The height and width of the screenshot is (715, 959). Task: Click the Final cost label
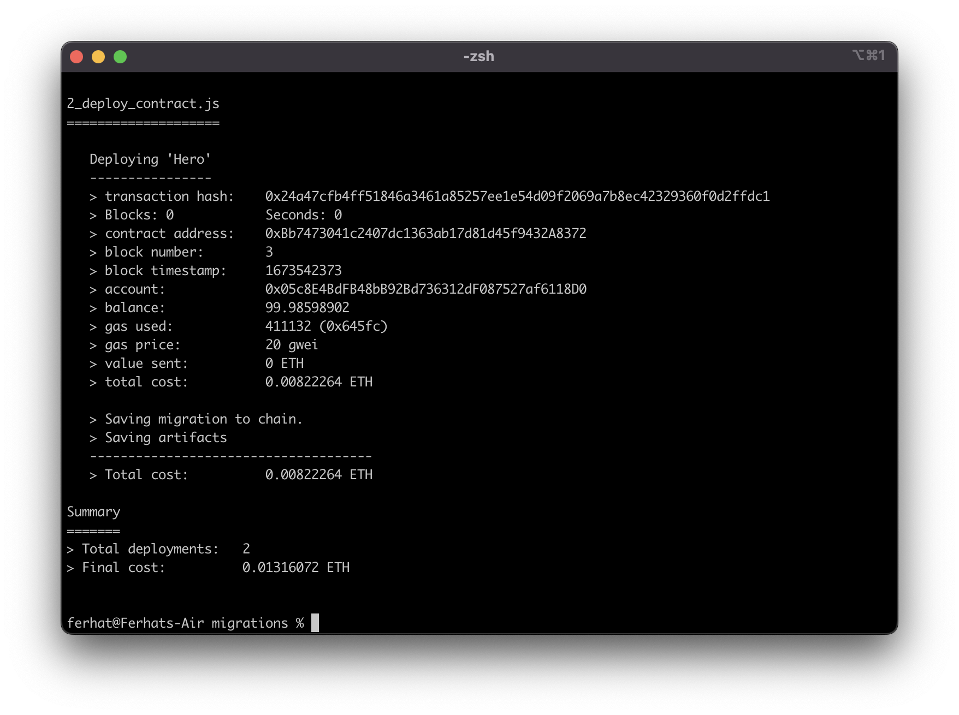coord(123,568)
